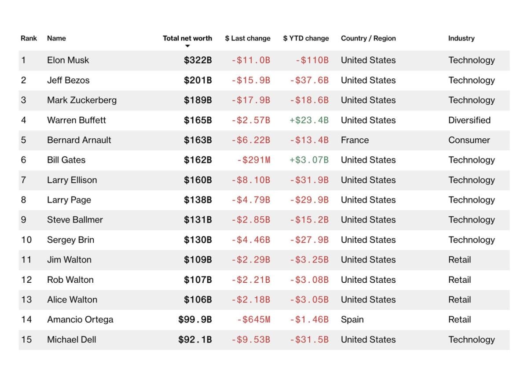This screenshot has width=528, height=377.
Task: Select the Mark Zuckerberg name
Action: tap(82, 100)
